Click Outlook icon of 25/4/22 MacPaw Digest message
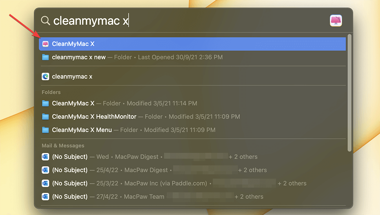The height and width of the screenshot is (215, 380). click(45, 170)
